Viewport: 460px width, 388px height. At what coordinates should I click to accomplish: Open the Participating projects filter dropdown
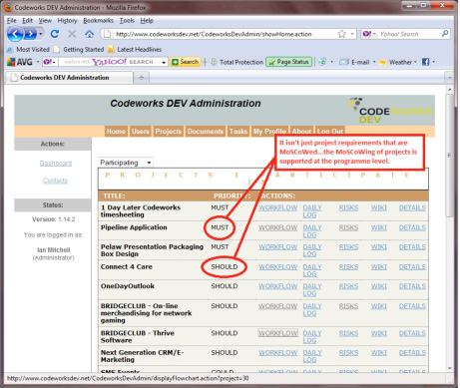point(126,163)
